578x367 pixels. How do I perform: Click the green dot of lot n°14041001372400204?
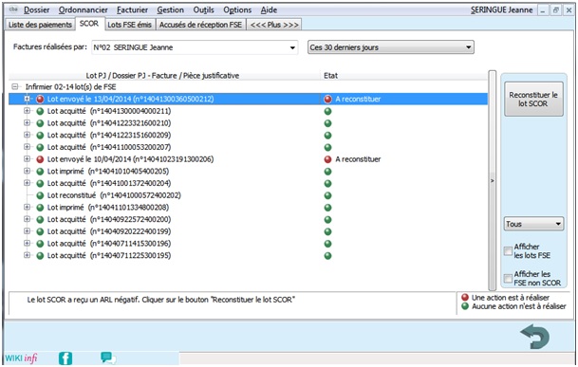click(40, 184)
